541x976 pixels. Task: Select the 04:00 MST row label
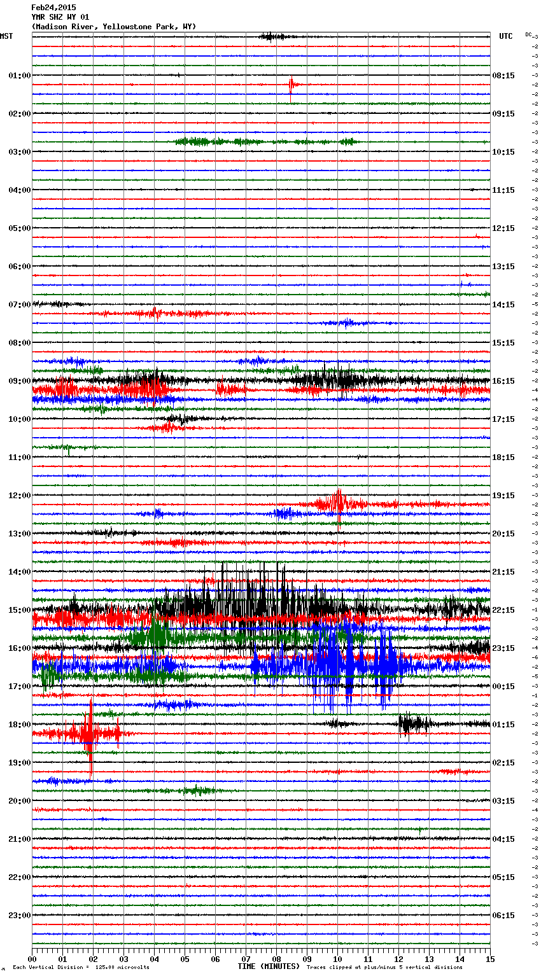pos(20,190)
